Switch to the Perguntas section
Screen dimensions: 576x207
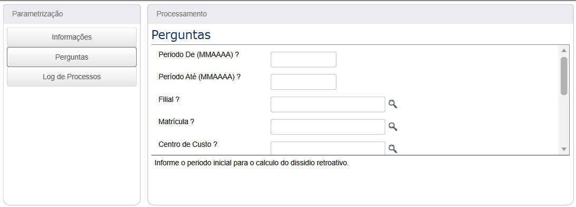click(72, 57)
